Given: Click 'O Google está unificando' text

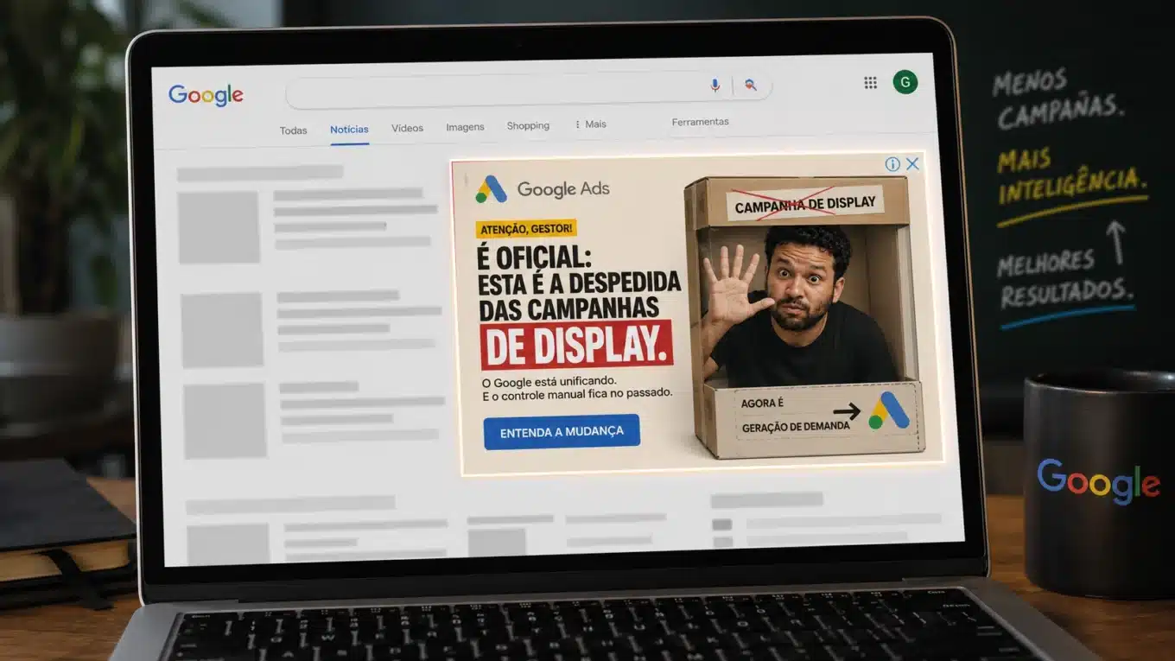Looking at the screenshot, I should [550, 381].
